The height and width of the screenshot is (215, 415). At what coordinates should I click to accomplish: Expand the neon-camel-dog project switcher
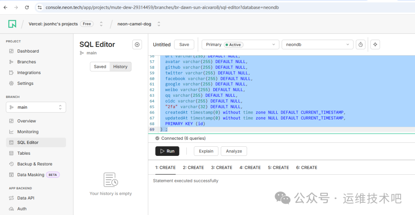[x=159, y=24]
